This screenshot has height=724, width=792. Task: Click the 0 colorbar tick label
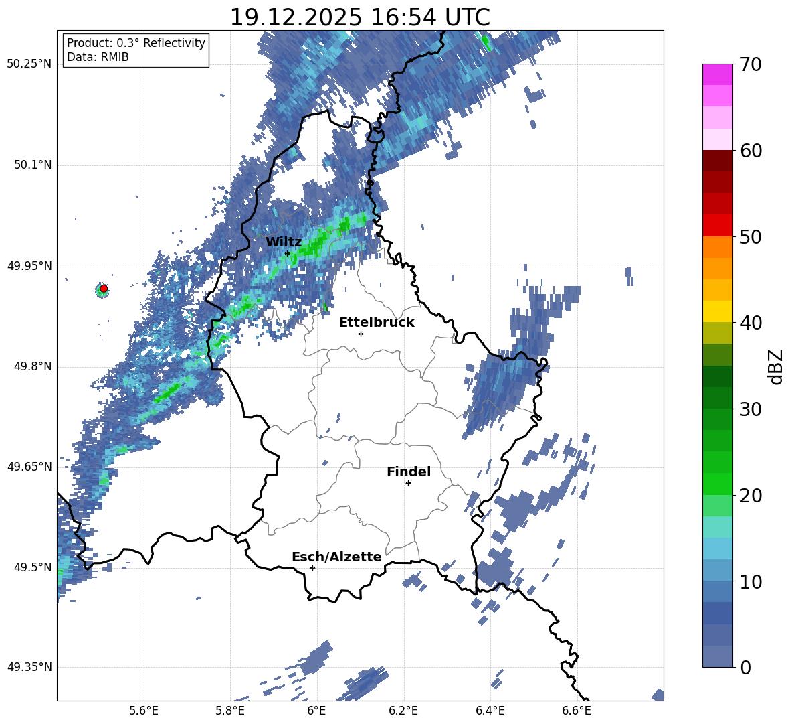746,668
